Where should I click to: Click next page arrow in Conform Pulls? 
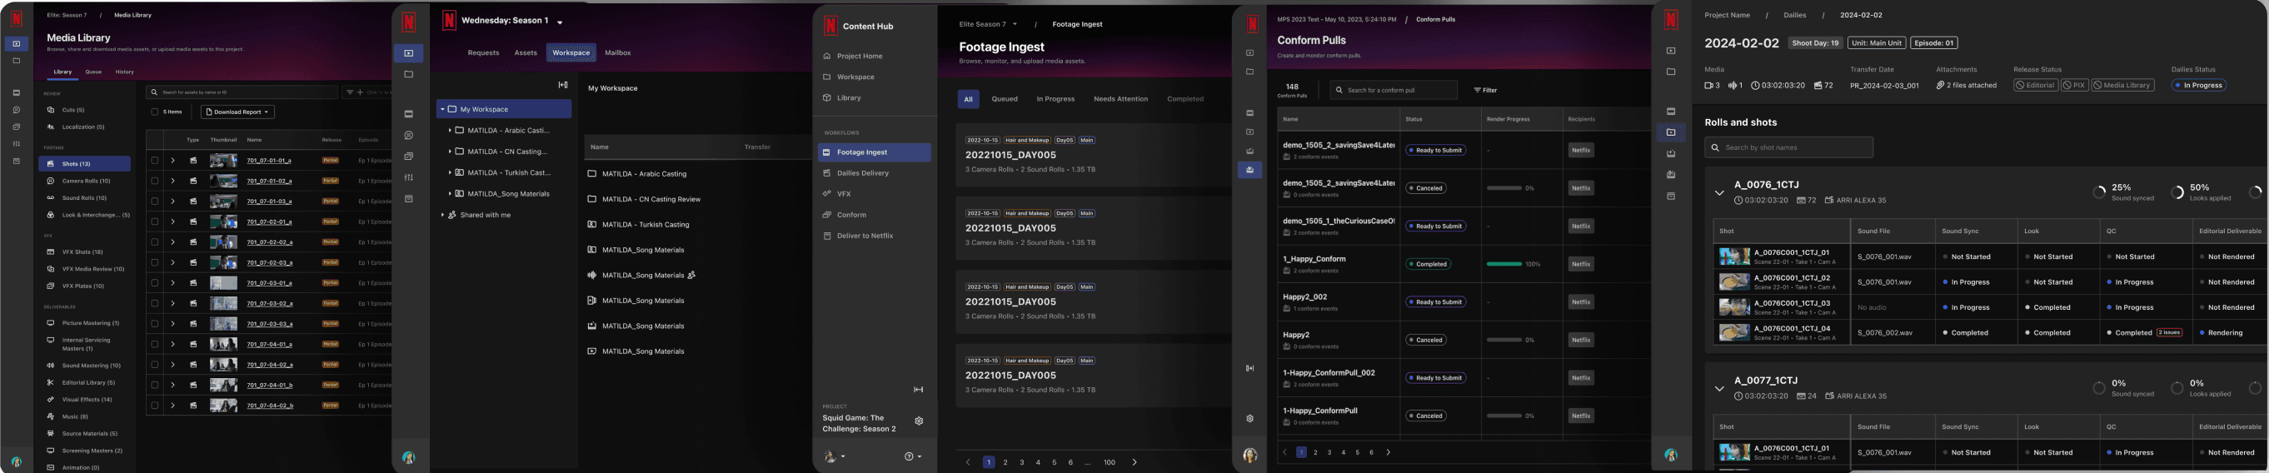1389,453
